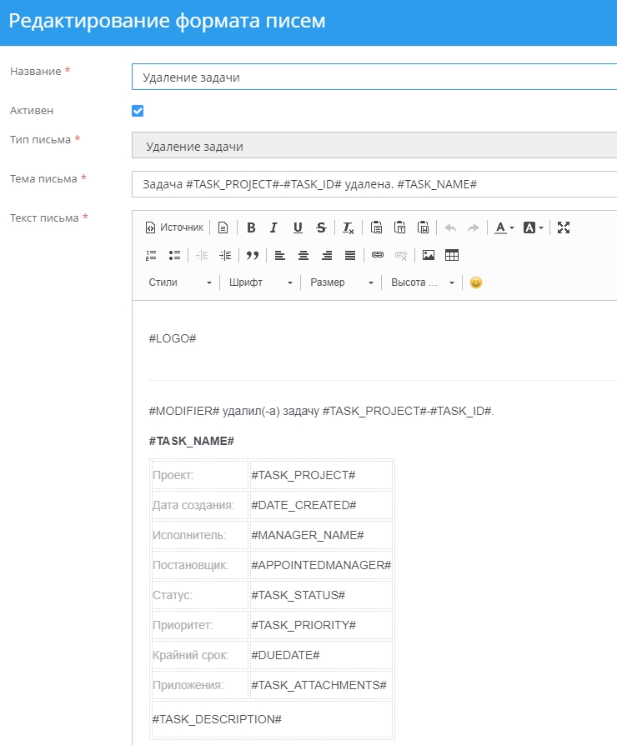Insert an image into the letter
The image size is (617, 745).
click(429, 255)
